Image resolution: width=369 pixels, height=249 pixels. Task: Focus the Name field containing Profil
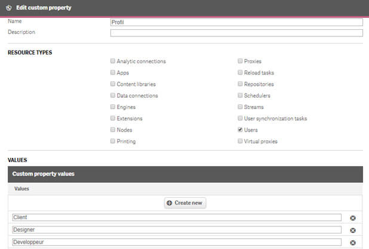tap(236, 22)
